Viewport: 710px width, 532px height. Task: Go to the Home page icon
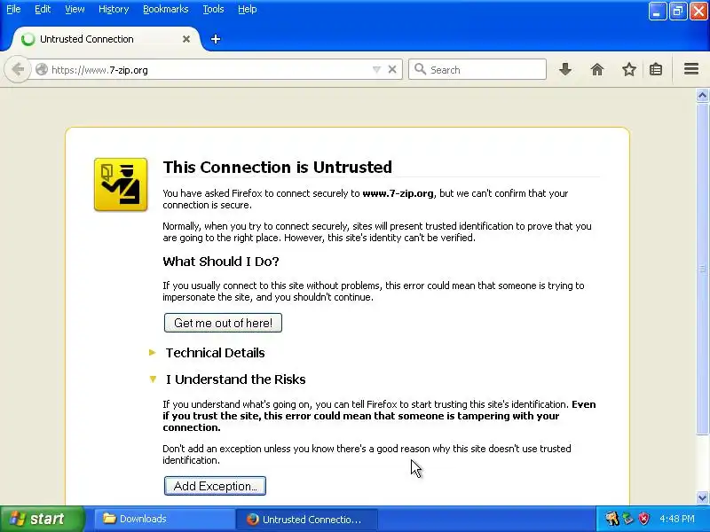tap(597, 69)
